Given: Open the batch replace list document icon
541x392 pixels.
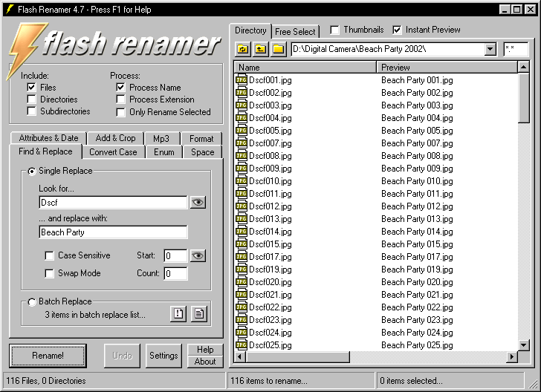Looking at the screenshot, I should [199, 314].
